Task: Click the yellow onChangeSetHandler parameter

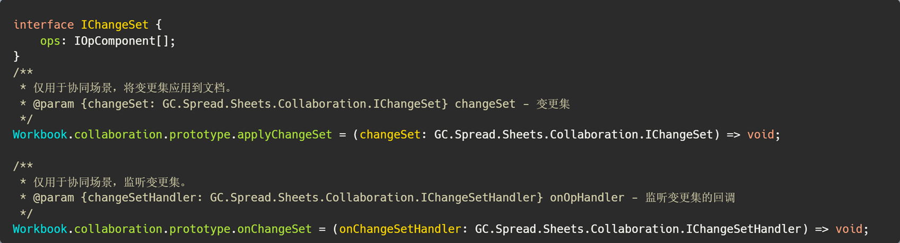Action: tap(400, 229)
